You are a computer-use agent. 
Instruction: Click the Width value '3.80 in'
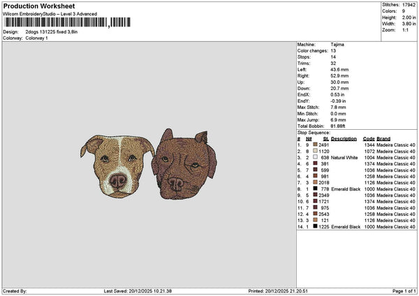click(409, 24)
